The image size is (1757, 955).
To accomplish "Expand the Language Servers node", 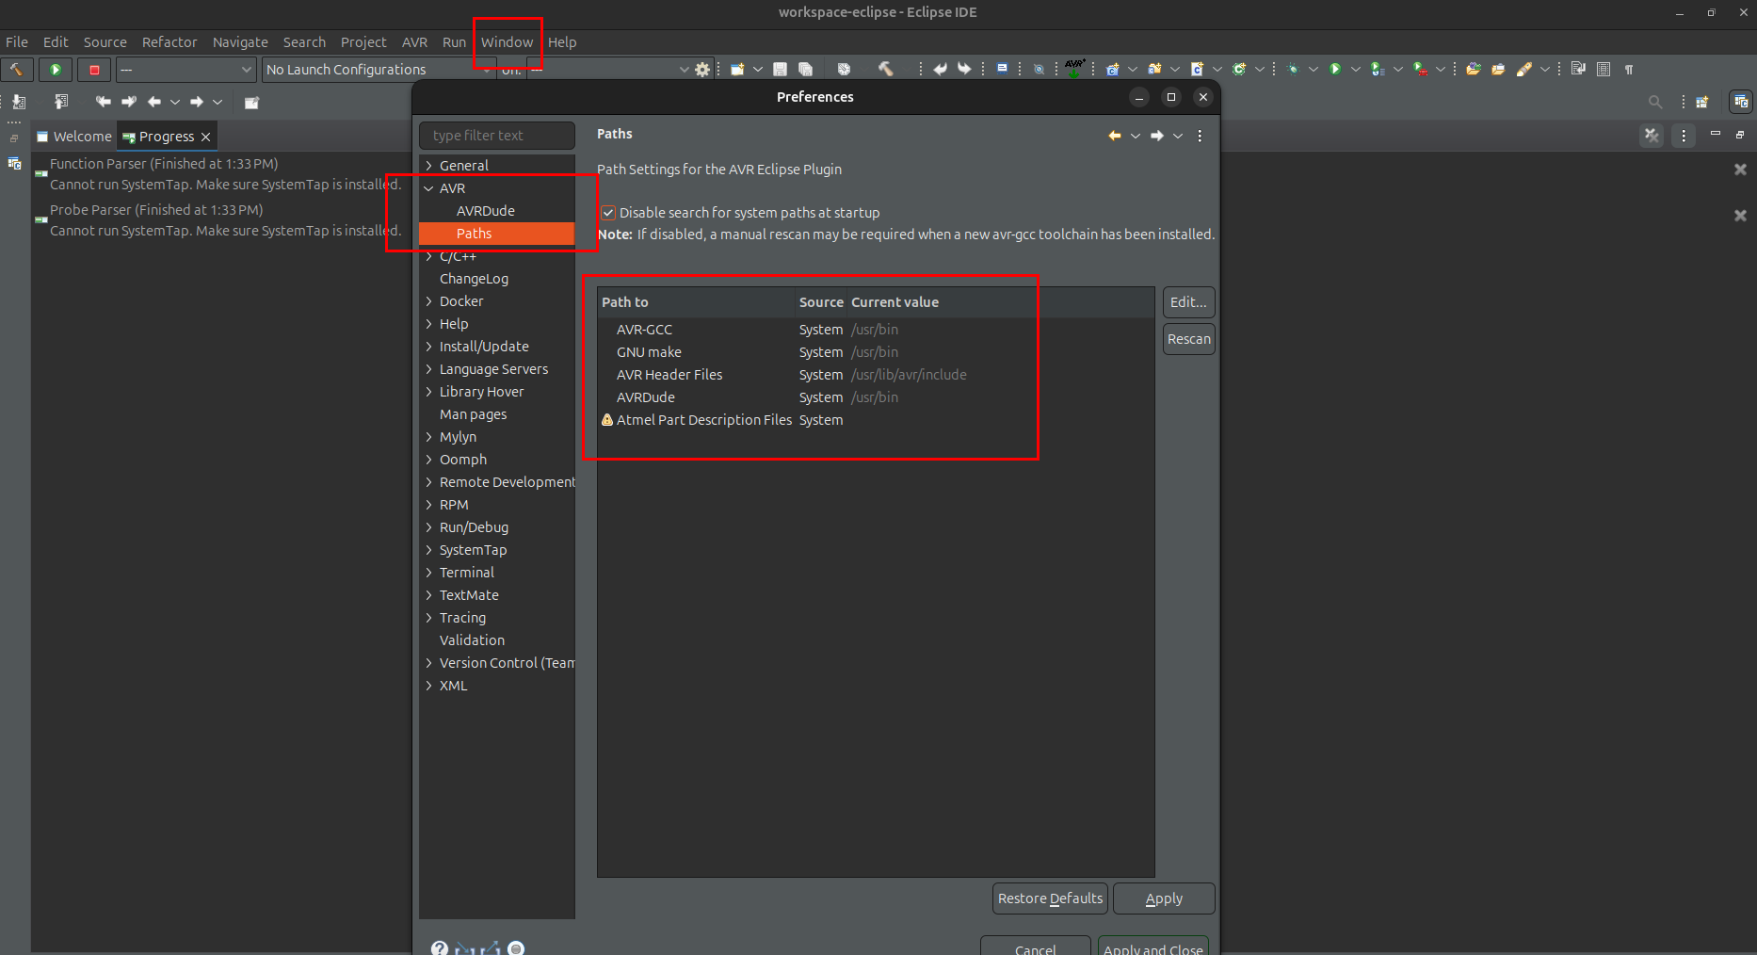I will tap(429, 369).
